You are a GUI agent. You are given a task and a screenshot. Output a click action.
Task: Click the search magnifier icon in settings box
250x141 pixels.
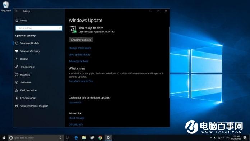(x=60, y=28)
